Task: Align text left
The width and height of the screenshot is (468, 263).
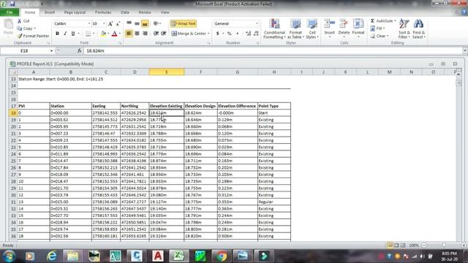Action: 129,34
